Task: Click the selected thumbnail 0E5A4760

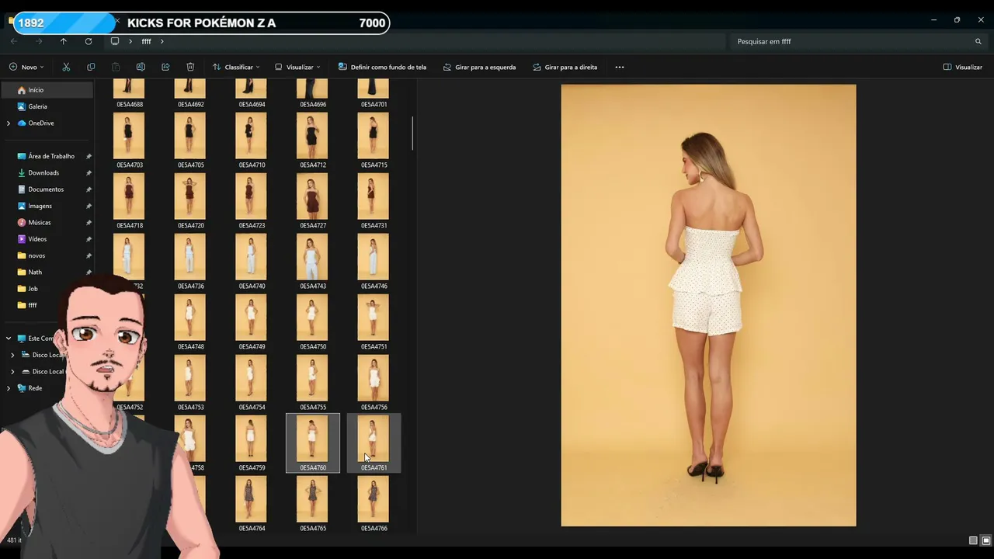Action: point(313,443)
